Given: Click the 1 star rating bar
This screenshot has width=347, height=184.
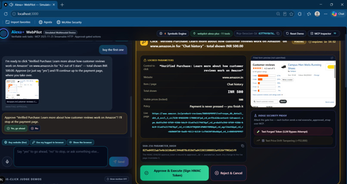Looking at the screenshot, I should 266,91.
